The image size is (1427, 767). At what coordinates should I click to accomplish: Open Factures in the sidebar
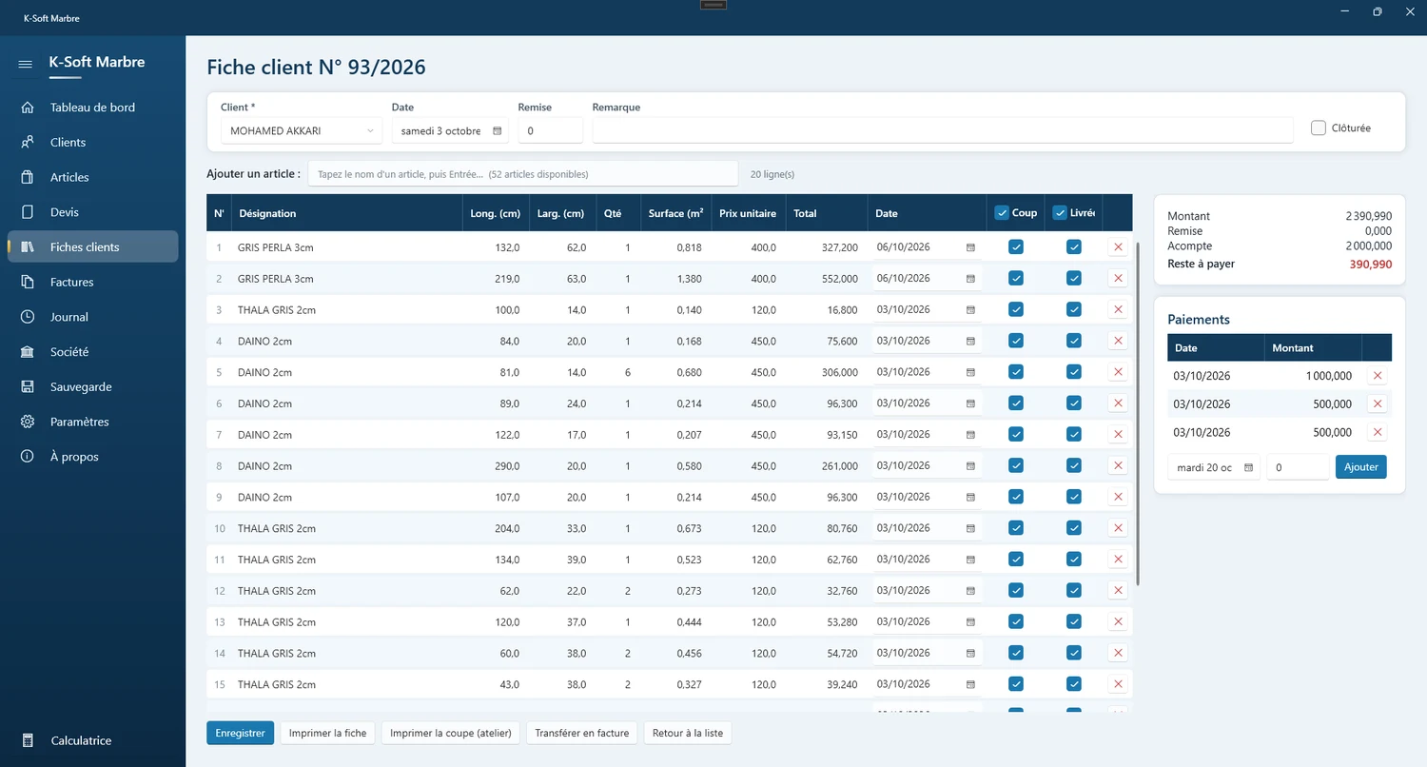[92, 282]
